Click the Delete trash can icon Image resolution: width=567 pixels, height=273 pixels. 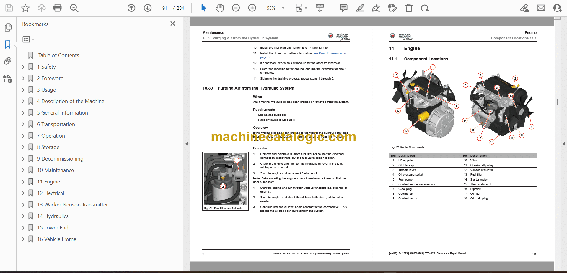coord(409,8)
